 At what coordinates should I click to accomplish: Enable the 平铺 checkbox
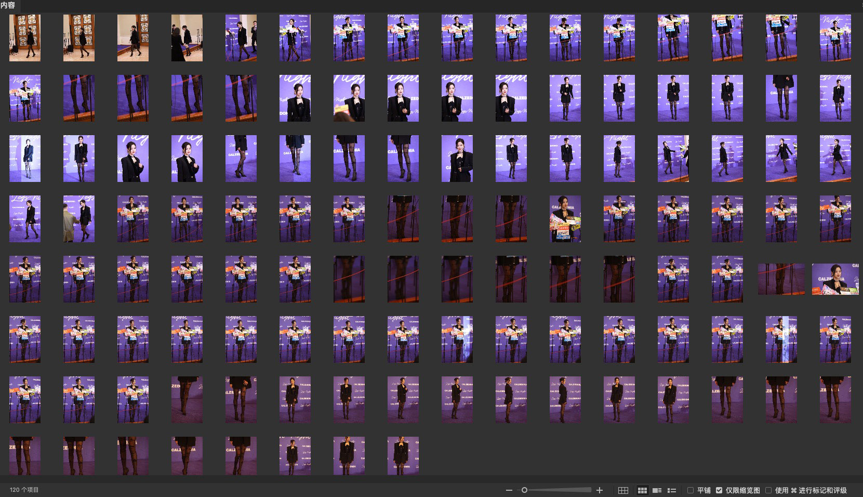point(691,490)
